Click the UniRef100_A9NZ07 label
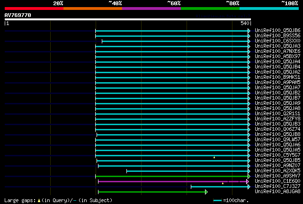303x204 pixels. pyautogui.click(x=277, y=166)
